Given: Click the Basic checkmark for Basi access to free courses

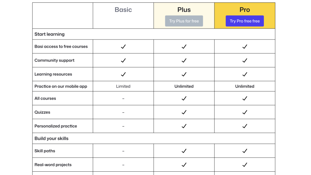Looking at the screenshot, I should (123, 46).
